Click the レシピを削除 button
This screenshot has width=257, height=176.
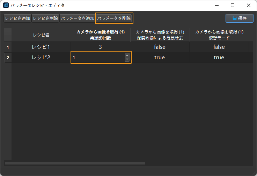click(45, 18)
